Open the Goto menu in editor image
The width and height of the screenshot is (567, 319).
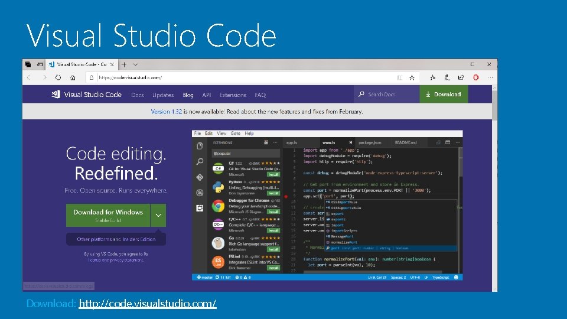click(236, 133)
